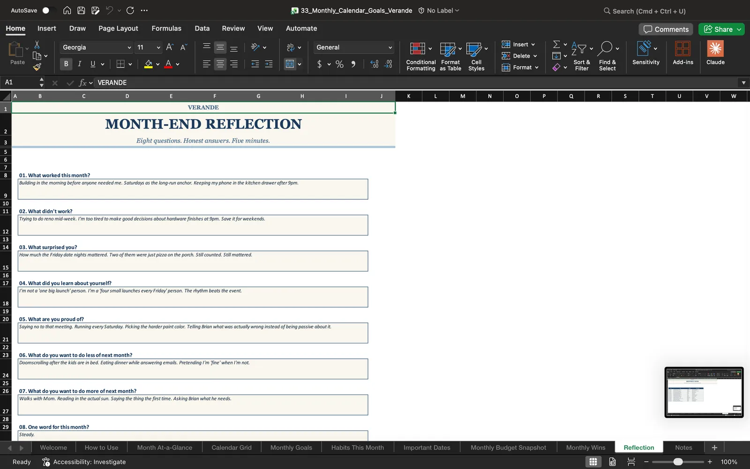Switch to Monthly Budget Snapshot sheet
Screen dimensions: 750x469
point(508,447)
